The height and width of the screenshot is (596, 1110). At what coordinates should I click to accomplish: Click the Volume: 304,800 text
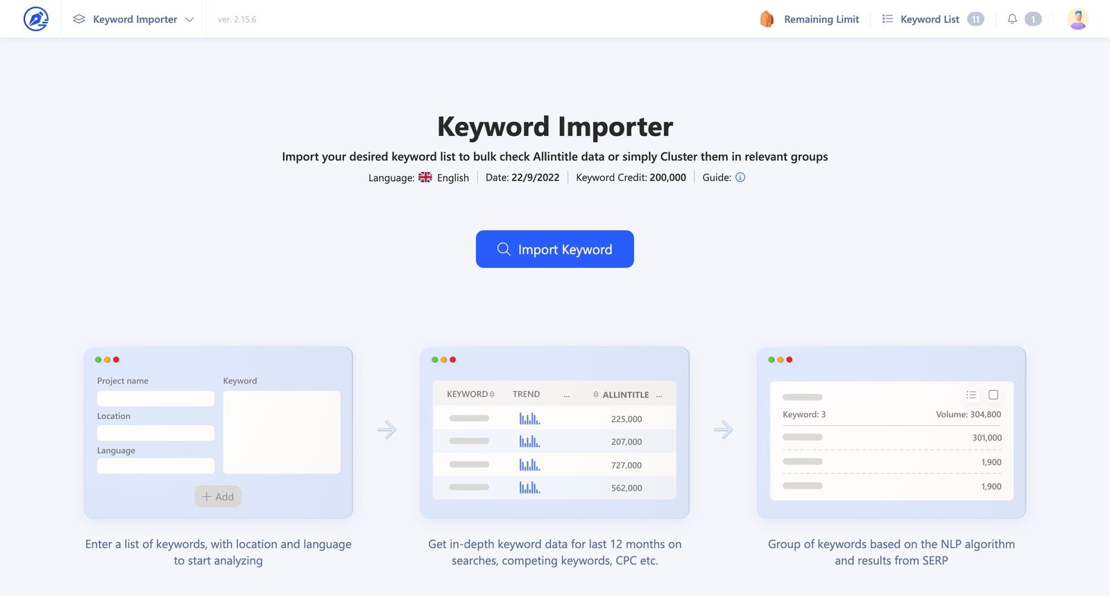[968, 414]
